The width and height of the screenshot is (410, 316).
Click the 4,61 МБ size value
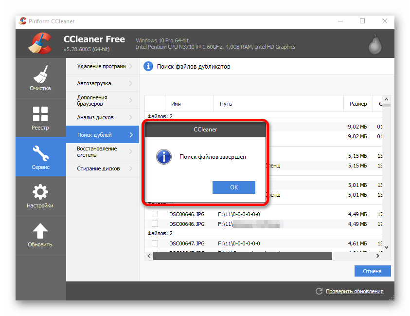point(357,243)
